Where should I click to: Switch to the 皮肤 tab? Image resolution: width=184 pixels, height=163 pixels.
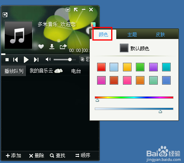160,35
